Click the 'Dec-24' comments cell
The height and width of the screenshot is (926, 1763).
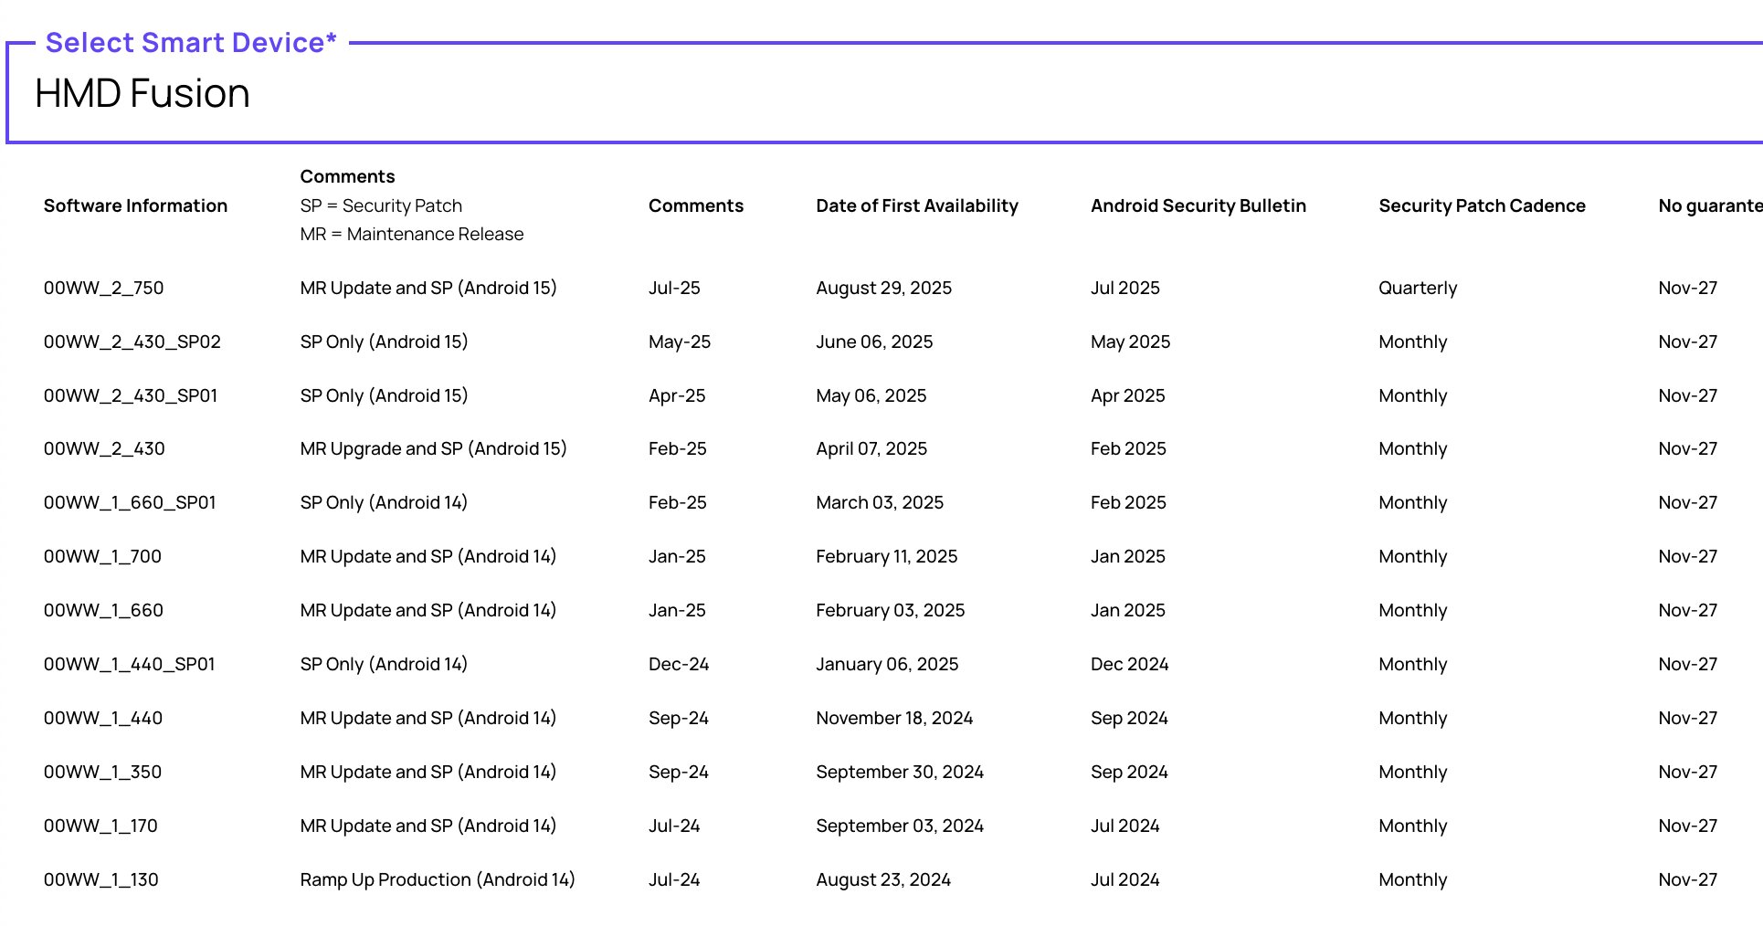(679, 664)
